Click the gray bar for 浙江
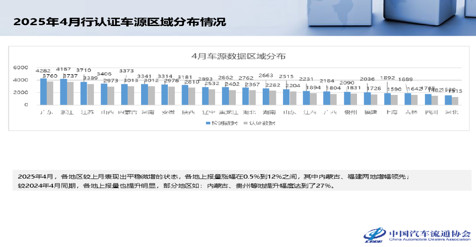The image size is (476, 247). coord(70,94)
